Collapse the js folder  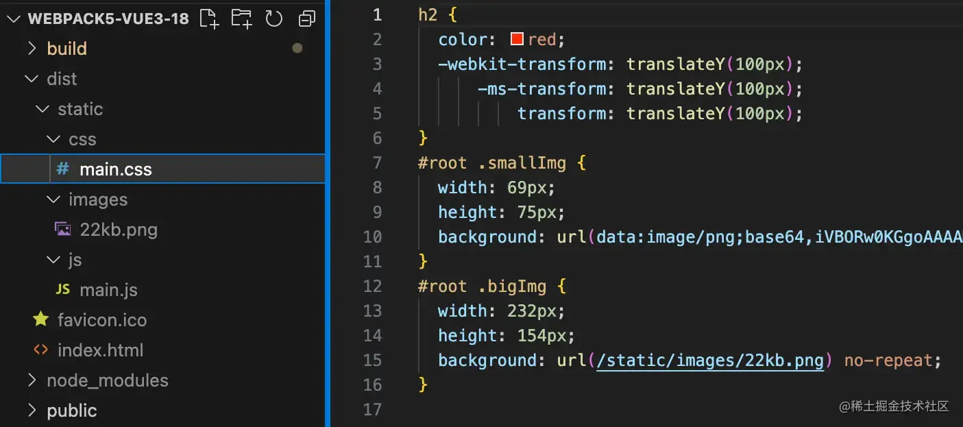pos(53,259)
